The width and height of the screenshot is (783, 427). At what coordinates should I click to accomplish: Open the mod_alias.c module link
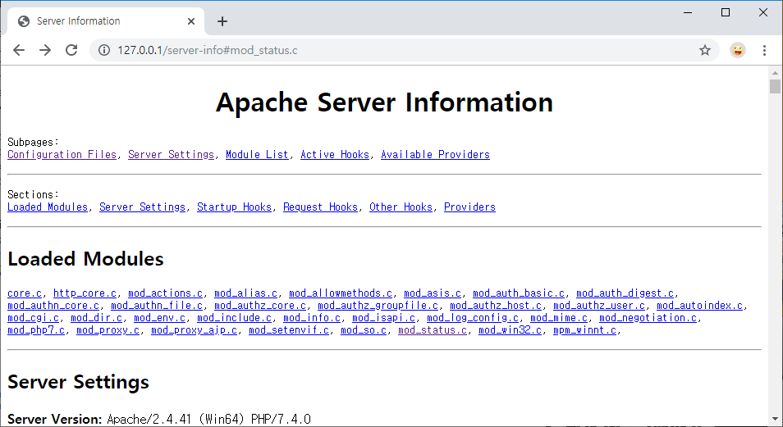(x=245, y=293)
